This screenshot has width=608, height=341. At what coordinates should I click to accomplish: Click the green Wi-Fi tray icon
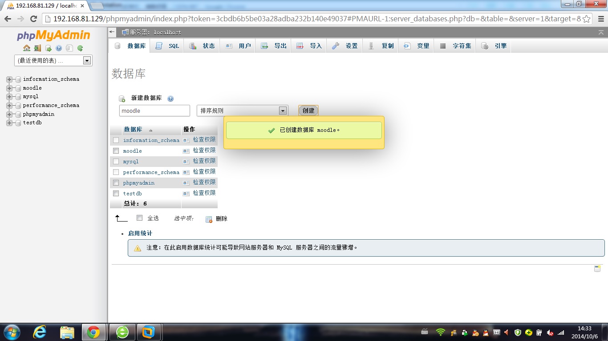(x=440, y=332)
